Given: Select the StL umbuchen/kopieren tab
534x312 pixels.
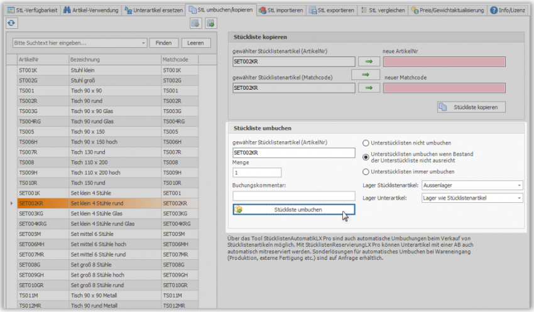Looking at the screenshot, I should pyautogui.click(x=221, y=10).
